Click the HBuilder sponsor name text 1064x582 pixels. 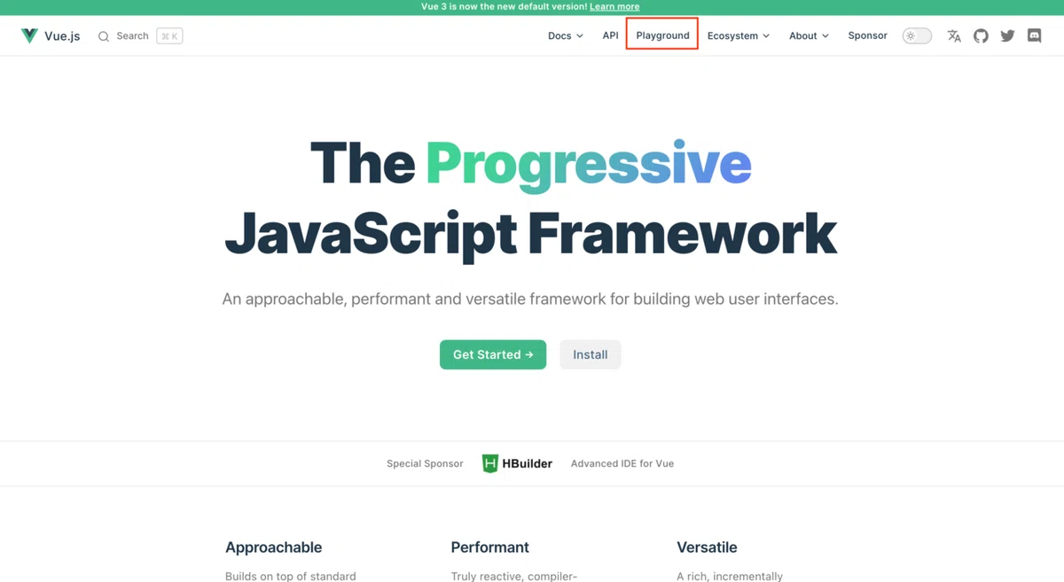528,463
